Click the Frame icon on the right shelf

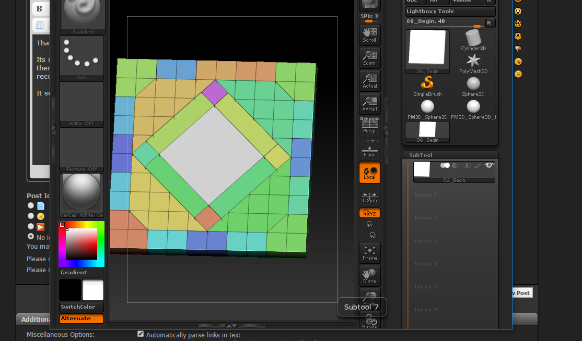pos(369,252)
